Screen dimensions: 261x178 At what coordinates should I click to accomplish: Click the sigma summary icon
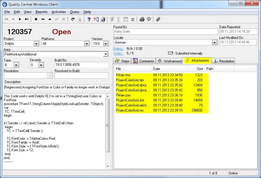click(119, 19)
